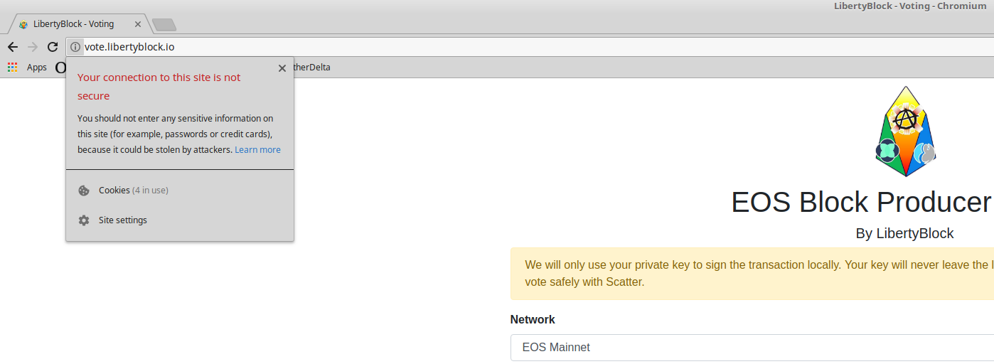Click 'By LibertyBlock' subtitle text
This screenshot has height=364, width=994.
(904, 233)
